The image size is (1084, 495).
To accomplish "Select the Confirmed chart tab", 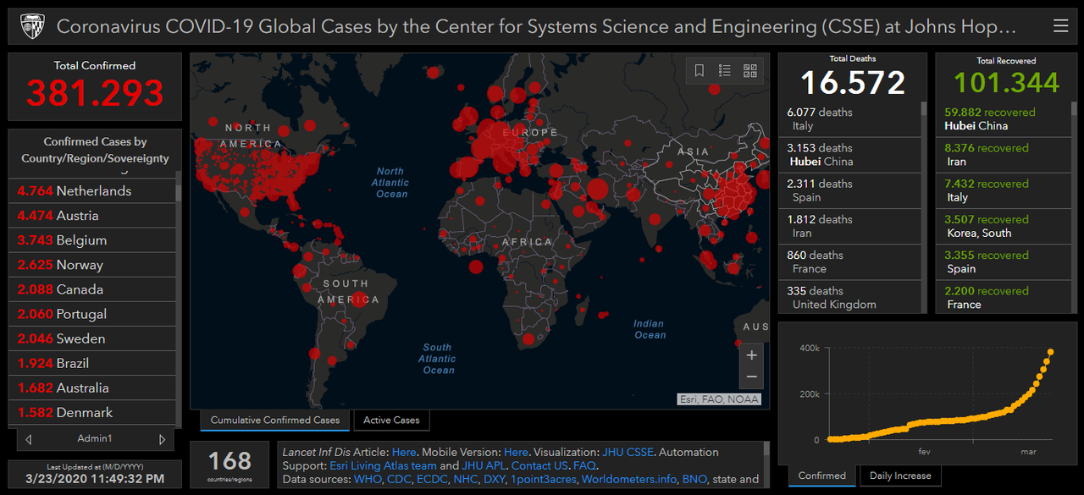I will pos(822,476).
